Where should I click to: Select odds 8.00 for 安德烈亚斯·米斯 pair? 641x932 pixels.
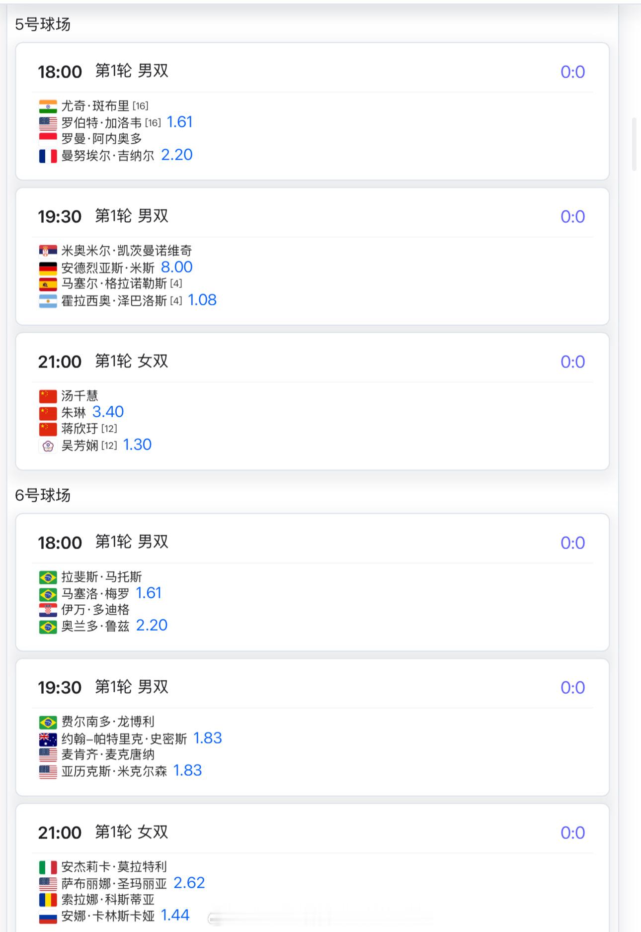click(176, 268)
